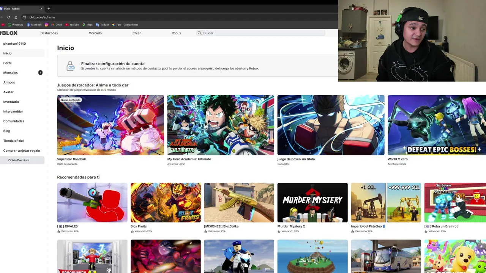Open the police motorcycle game thumbnail
486x273 pixels.
point(239,256)
